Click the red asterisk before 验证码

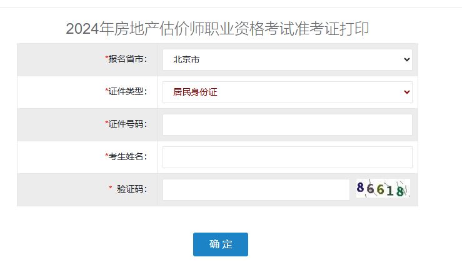tap(111, 188)
